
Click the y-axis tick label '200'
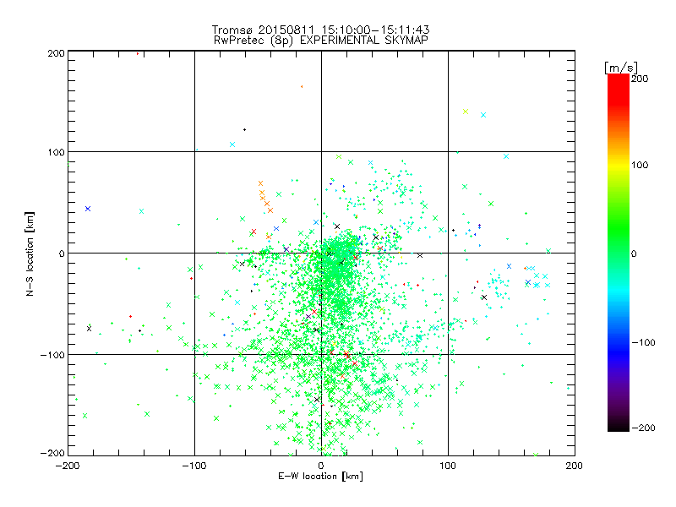coord(56,53)
